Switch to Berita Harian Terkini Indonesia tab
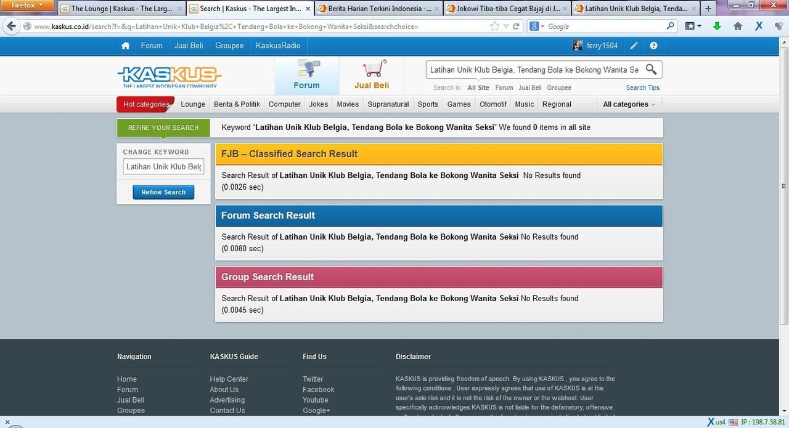The height and width of the screenshot is (428, 789). point(378,9)
